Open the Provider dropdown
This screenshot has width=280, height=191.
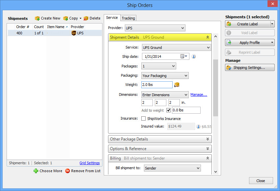tap(155, 28)
